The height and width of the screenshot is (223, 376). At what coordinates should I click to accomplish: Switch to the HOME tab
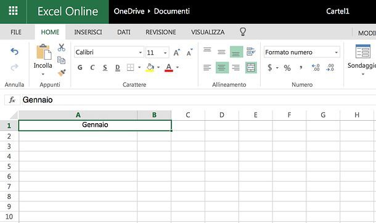(50, 32)
